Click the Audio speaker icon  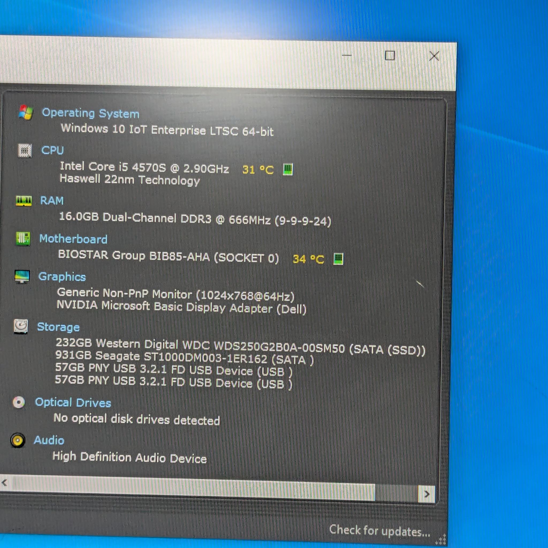click(18, 440)
